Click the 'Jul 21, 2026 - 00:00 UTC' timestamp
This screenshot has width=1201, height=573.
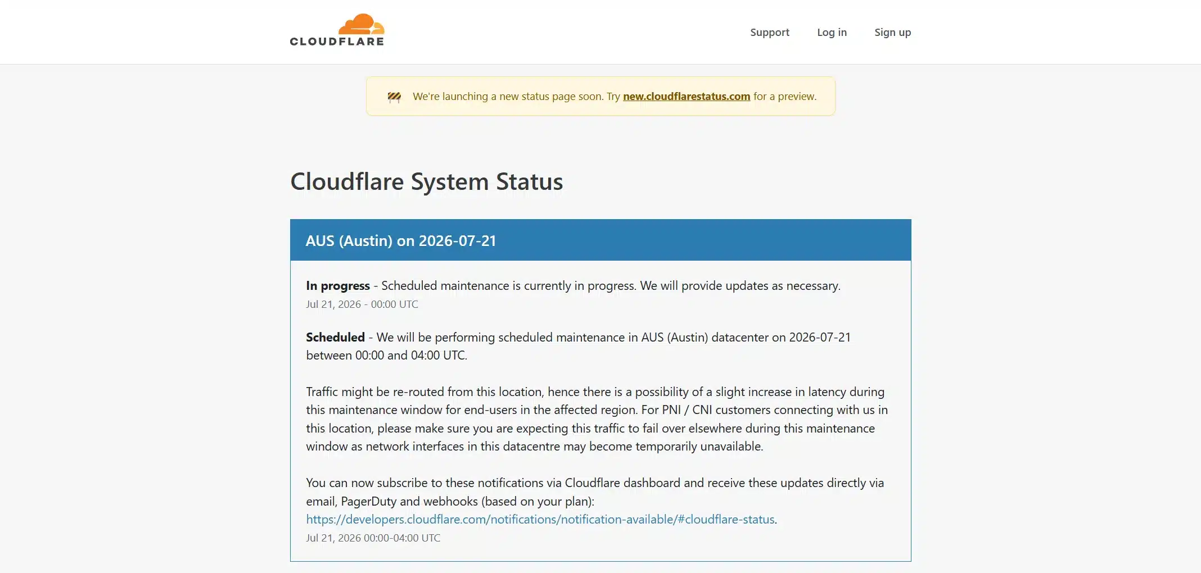click(362, 304)
